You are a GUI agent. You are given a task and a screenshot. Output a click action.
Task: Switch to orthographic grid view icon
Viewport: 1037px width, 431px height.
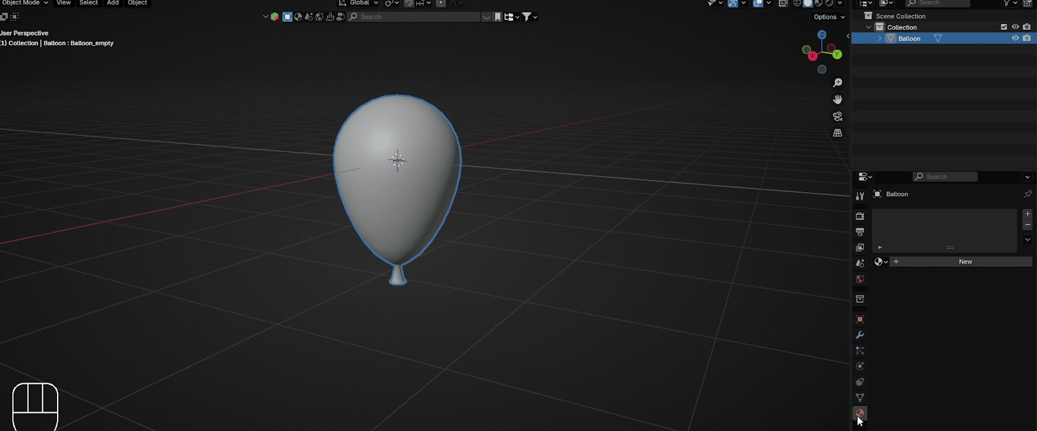837,133
